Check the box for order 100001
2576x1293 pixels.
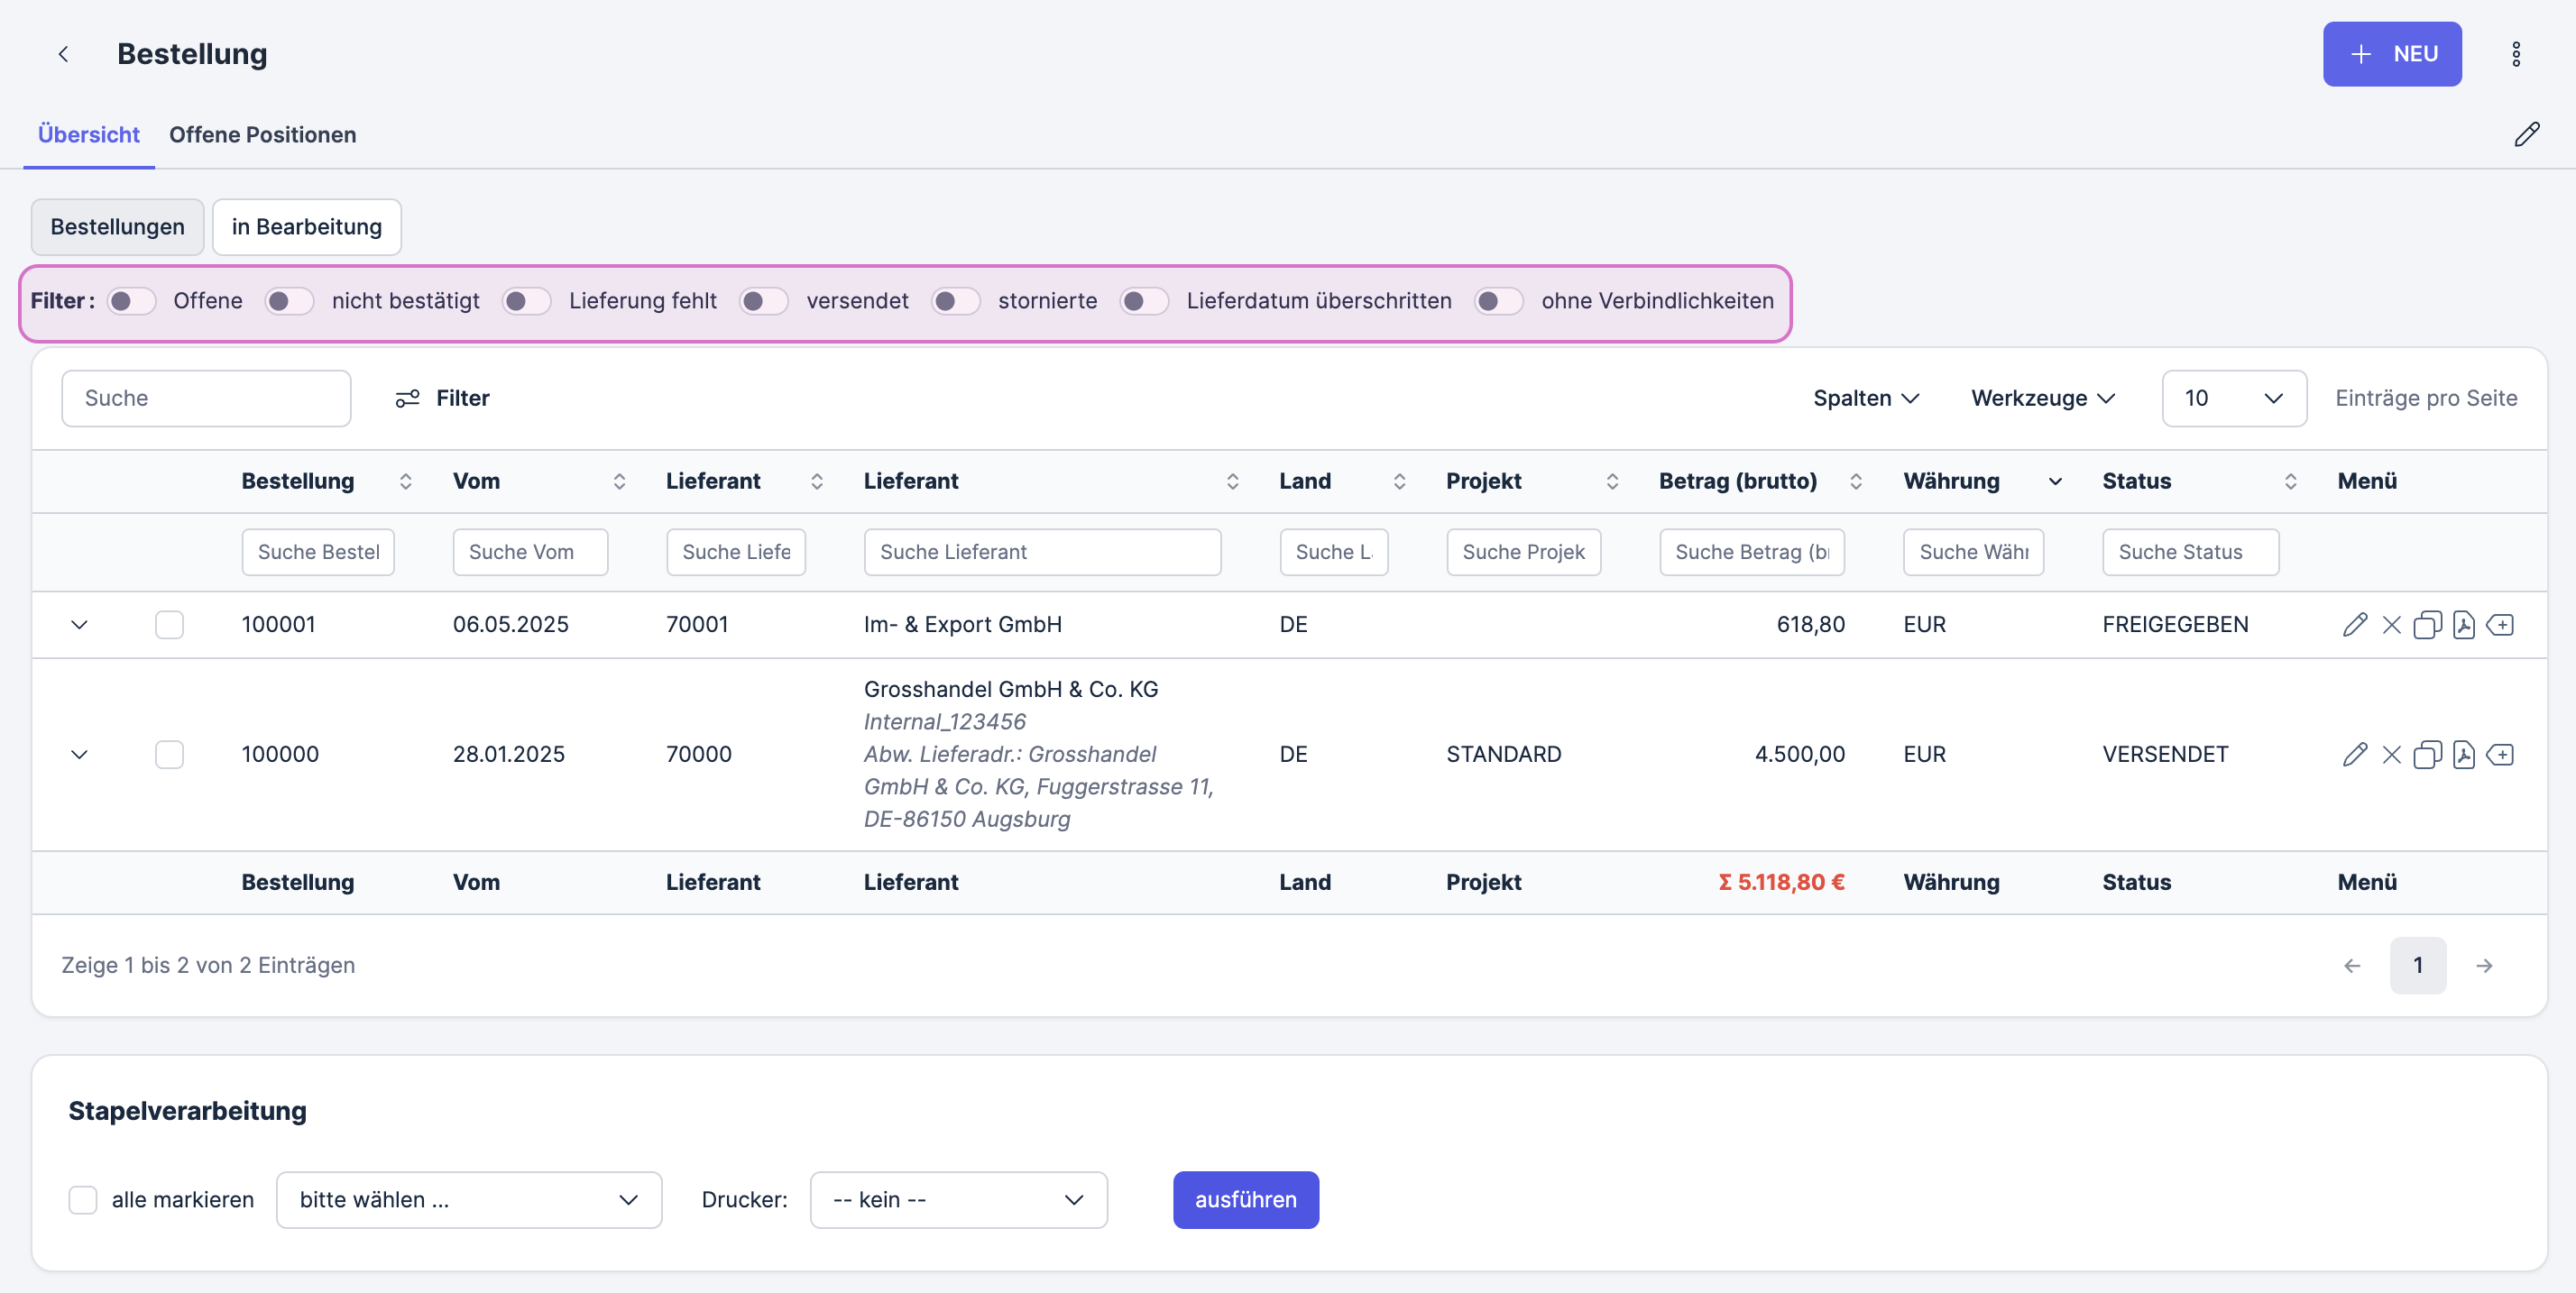click(x=169, y=625)
